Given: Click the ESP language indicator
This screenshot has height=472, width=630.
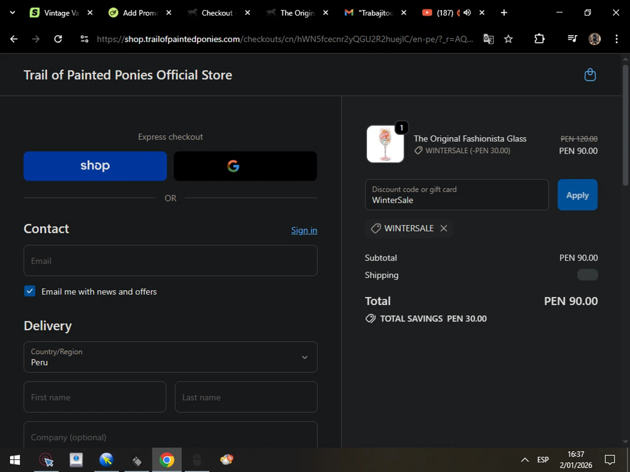Looking at the screenshot, I should point(543,460).
